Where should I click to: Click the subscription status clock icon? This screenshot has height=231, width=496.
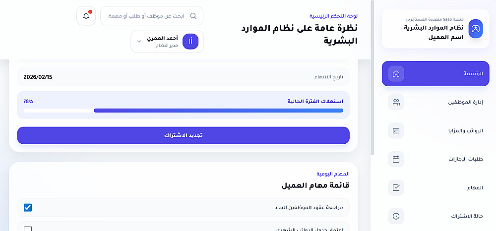[396, 216]
